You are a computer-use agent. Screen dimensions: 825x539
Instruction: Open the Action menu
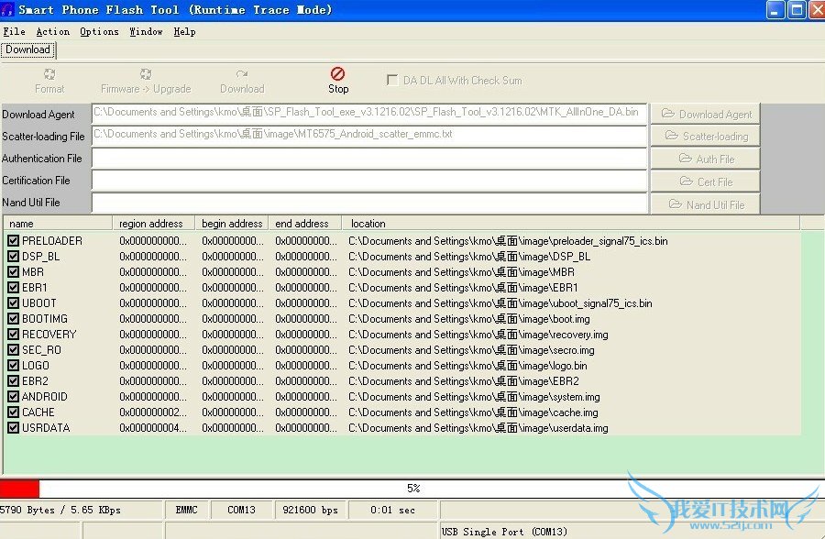tap(52, 31)
